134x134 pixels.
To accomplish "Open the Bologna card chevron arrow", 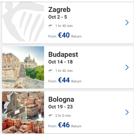I will point(127,112).
